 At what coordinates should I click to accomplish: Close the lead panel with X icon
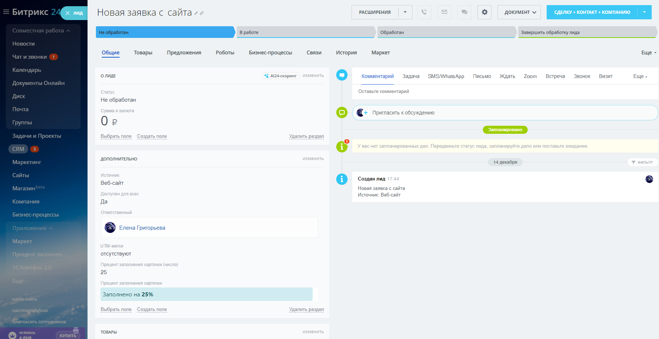pyautogui.click(x=67, y=13)
